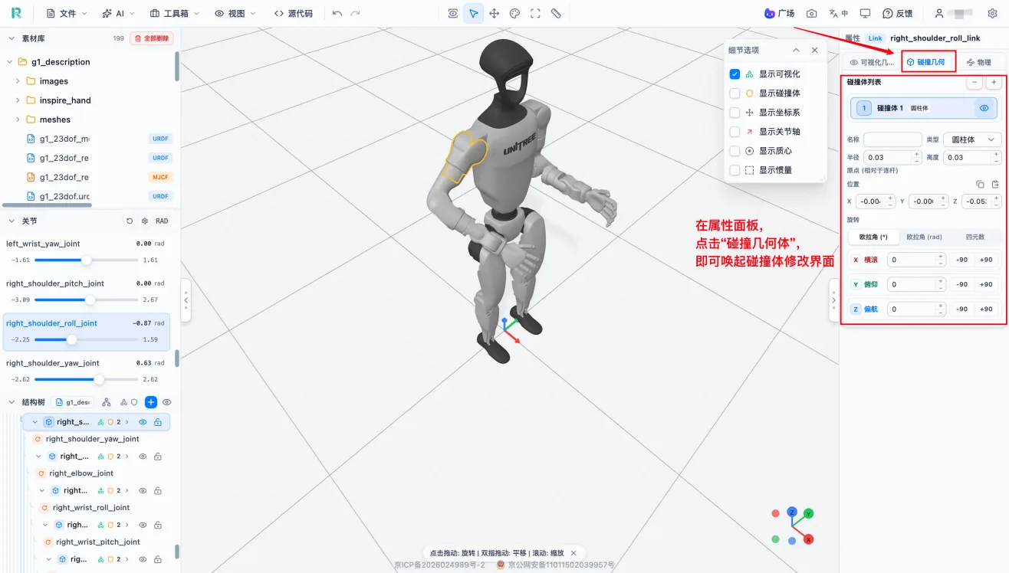
Task: Enable the 显示碰撞体 checkbox
Action: [x=735, y=93]
